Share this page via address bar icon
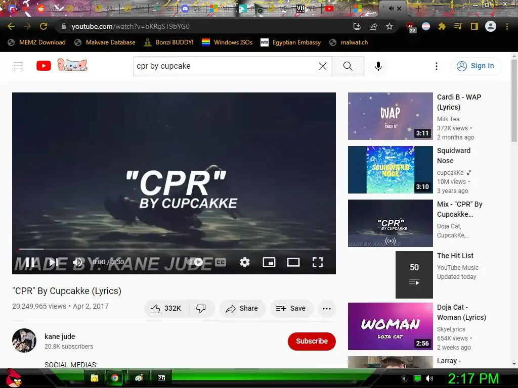Viewport: 518px width, 388px height. pos(373,26)
